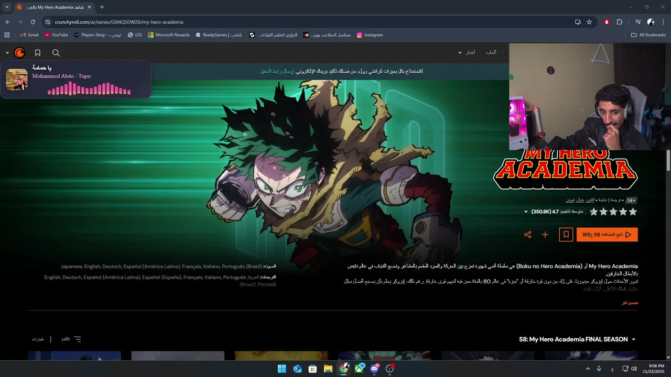Open the red ad blocker extension icon
Image resolution: width=671 pixels, height=377 pixels.
click(607, 22)
